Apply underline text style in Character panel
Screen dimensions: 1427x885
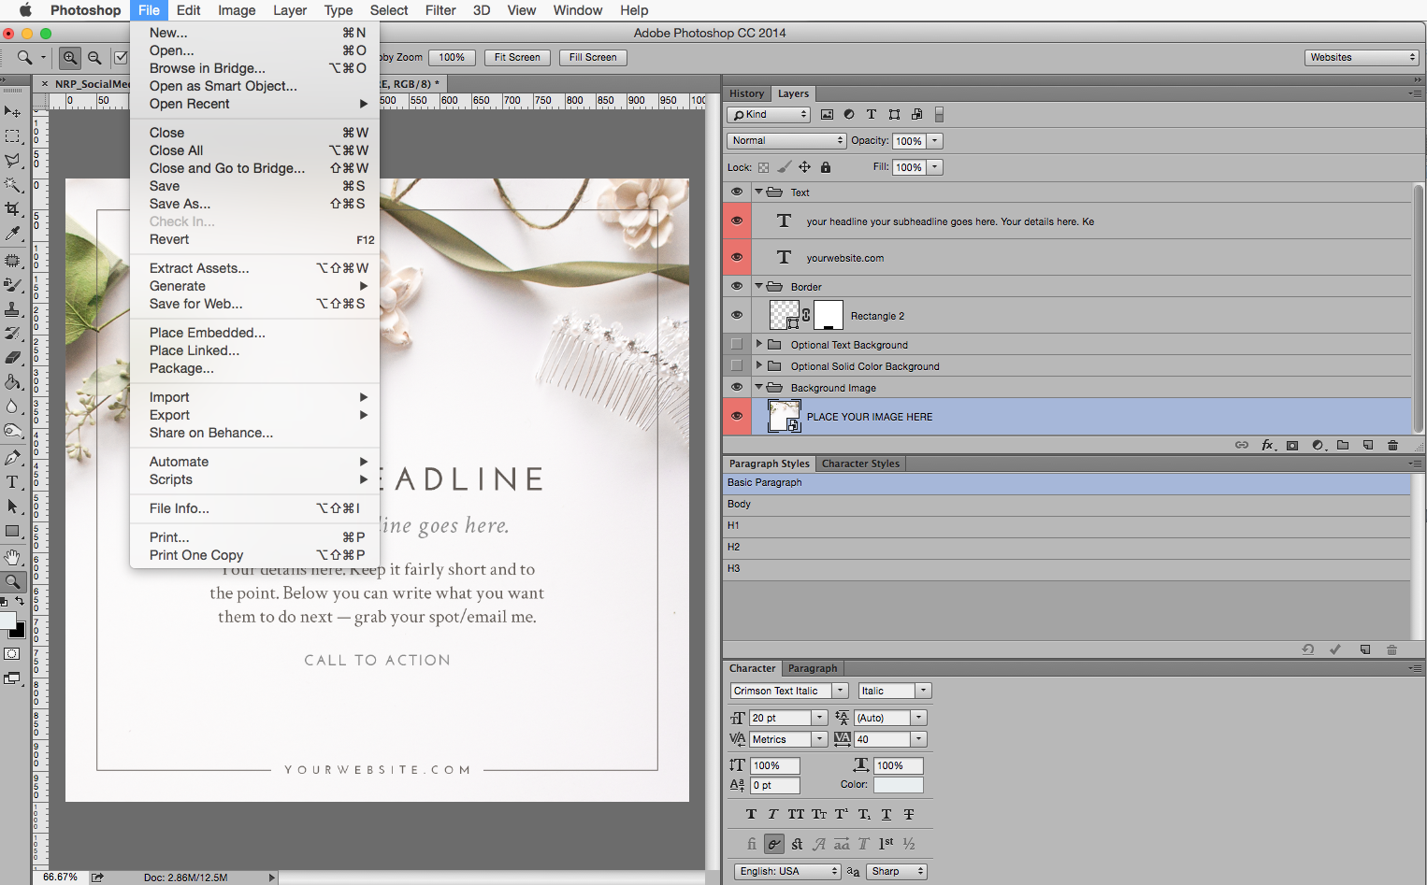click(x=886, y=814)
